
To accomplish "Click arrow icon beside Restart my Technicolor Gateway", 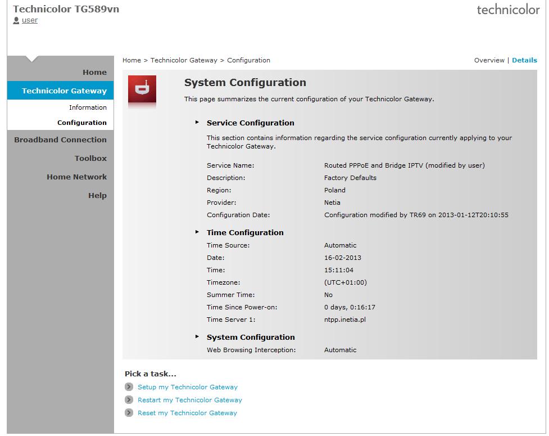I will pos(129,400).
